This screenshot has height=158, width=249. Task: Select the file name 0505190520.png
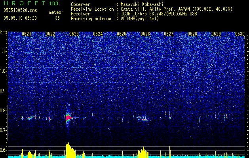20,10
